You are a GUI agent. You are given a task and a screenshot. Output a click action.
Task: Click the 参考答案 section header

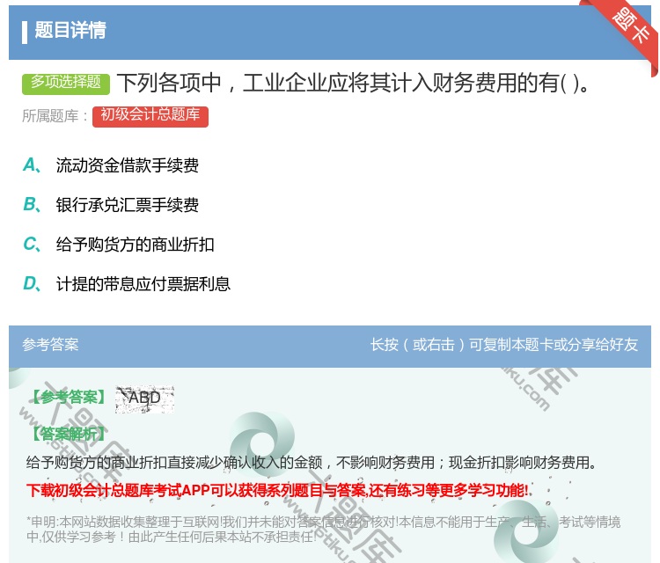click(50, 345)
